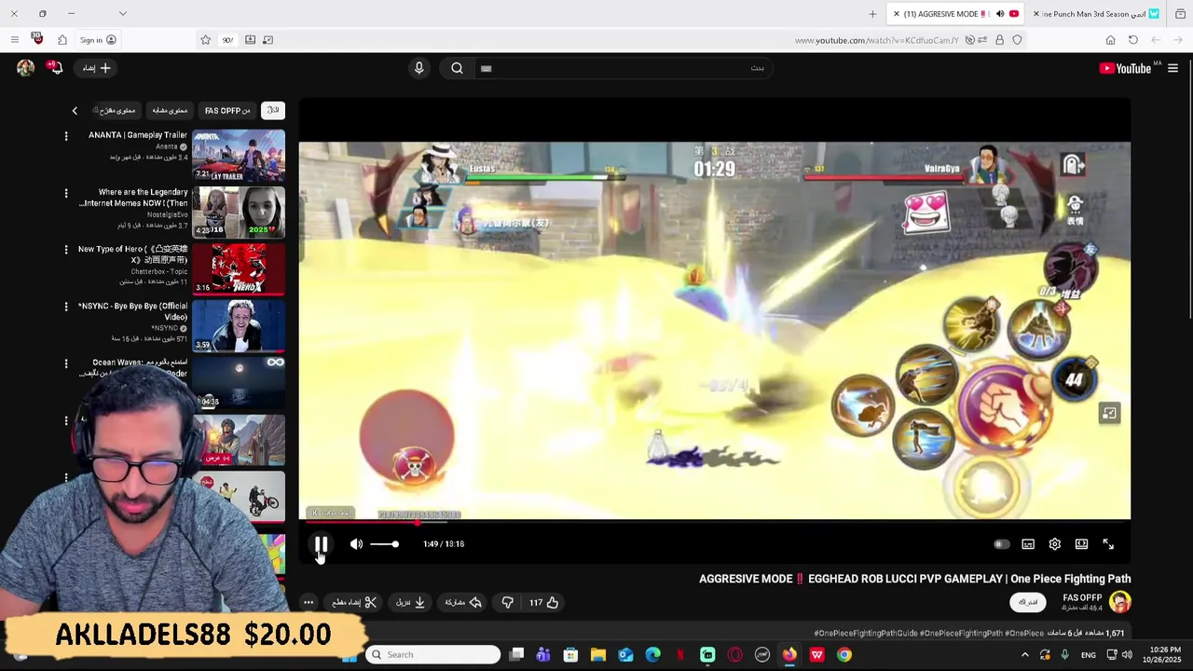Screen dimensions: 1193x671
Task: Select the 'FAS OPFP' filter chip
Action: coord(227,110)
